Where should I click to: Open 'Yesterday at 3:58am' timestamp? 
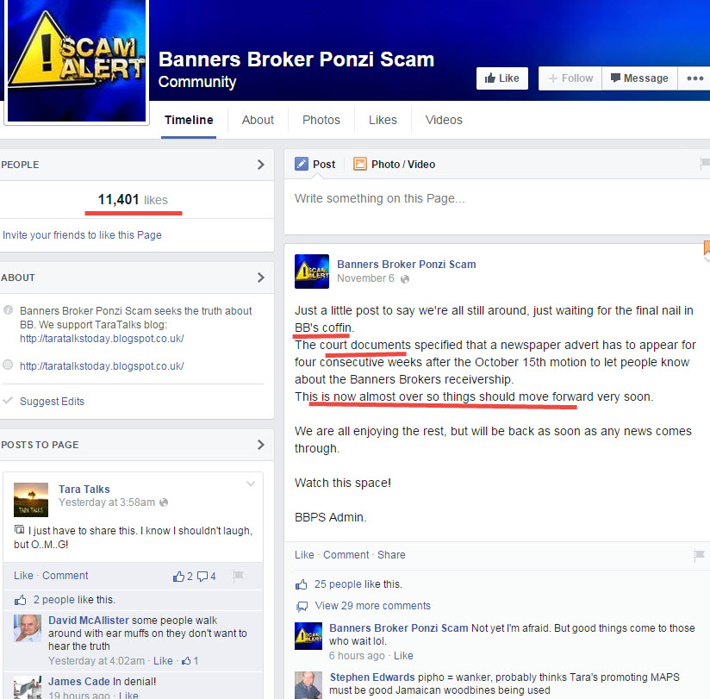click(107, 502)
